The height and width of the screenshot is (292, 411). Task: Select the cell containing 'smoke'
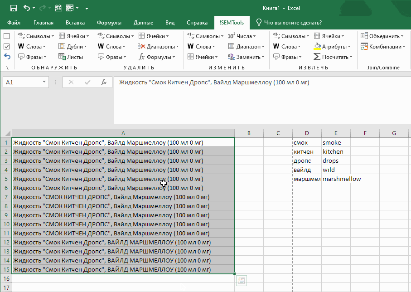336,143
